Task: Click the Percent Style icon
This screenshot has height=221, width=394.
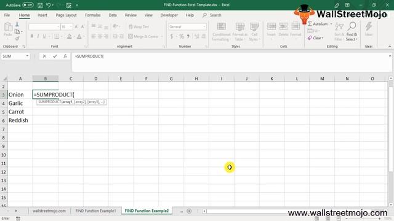Action: [x=182, y=37]
